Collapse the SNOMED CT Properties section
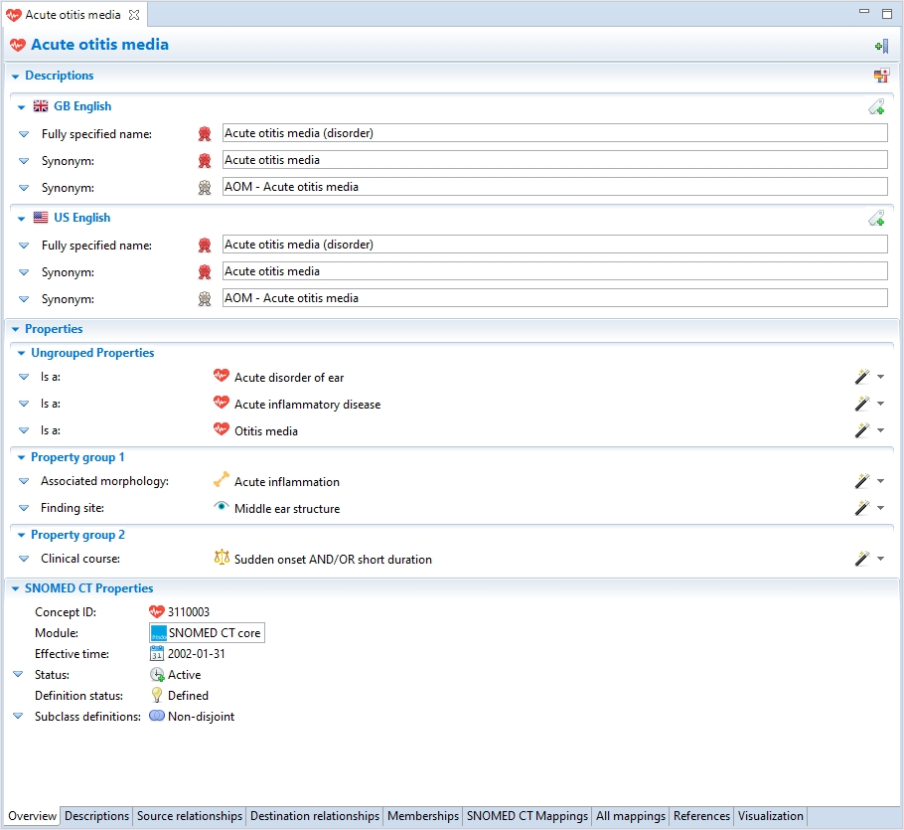The width and height of the screenshot is (904, 830). point(15,588)
